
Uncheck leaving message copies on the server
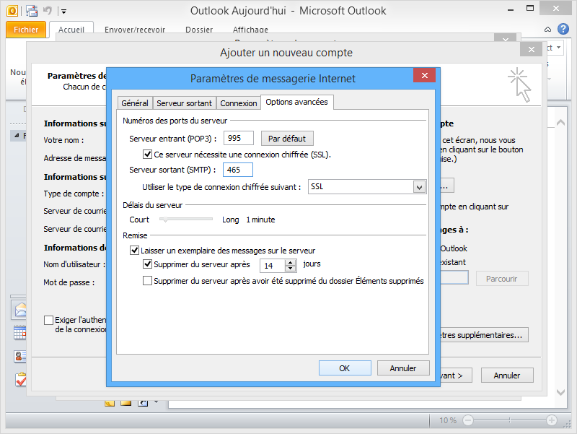coord(133,251)
